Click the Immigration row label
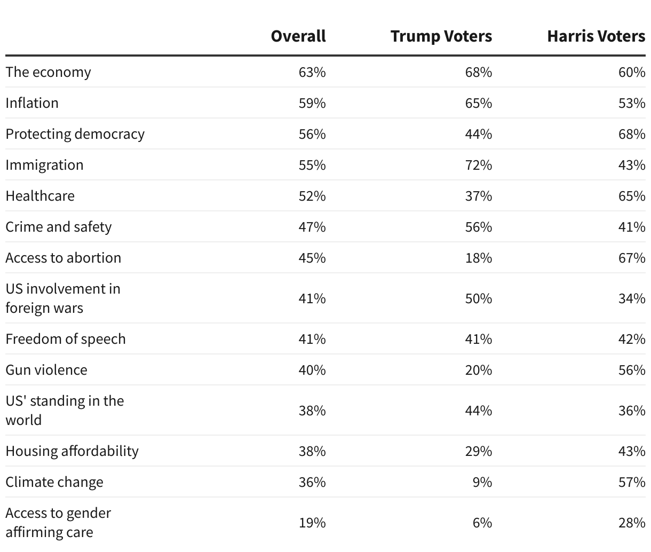This screenshot has width=651, height=552. (45, 165)
